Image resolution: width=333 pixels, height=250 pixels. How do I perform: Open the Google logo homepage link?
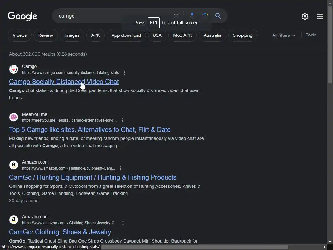tap(22, 16)
